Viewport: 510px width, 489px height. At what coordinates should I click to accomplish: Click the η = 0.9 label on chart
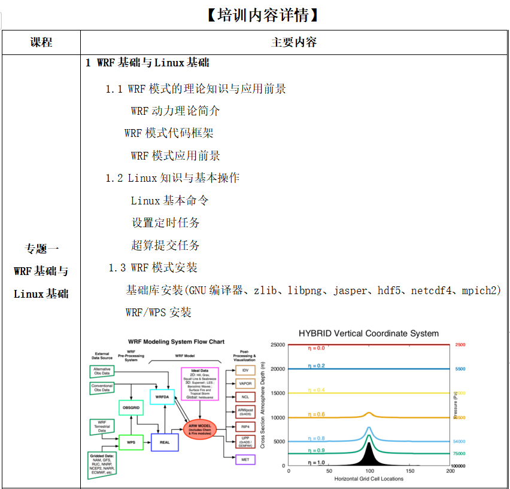[316, 450]
